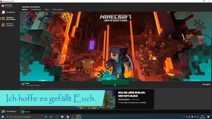
Task: Open the taskbar clock and date
Action: coord(202,117)
